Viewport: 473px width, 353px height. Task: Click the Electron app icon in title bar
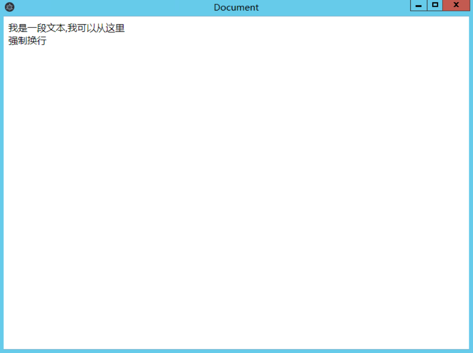pyautogui.click(x=9, y=7)
